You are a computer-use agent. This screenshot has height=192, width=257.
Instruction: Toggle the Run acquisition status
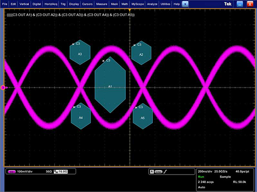click(201, 177)
